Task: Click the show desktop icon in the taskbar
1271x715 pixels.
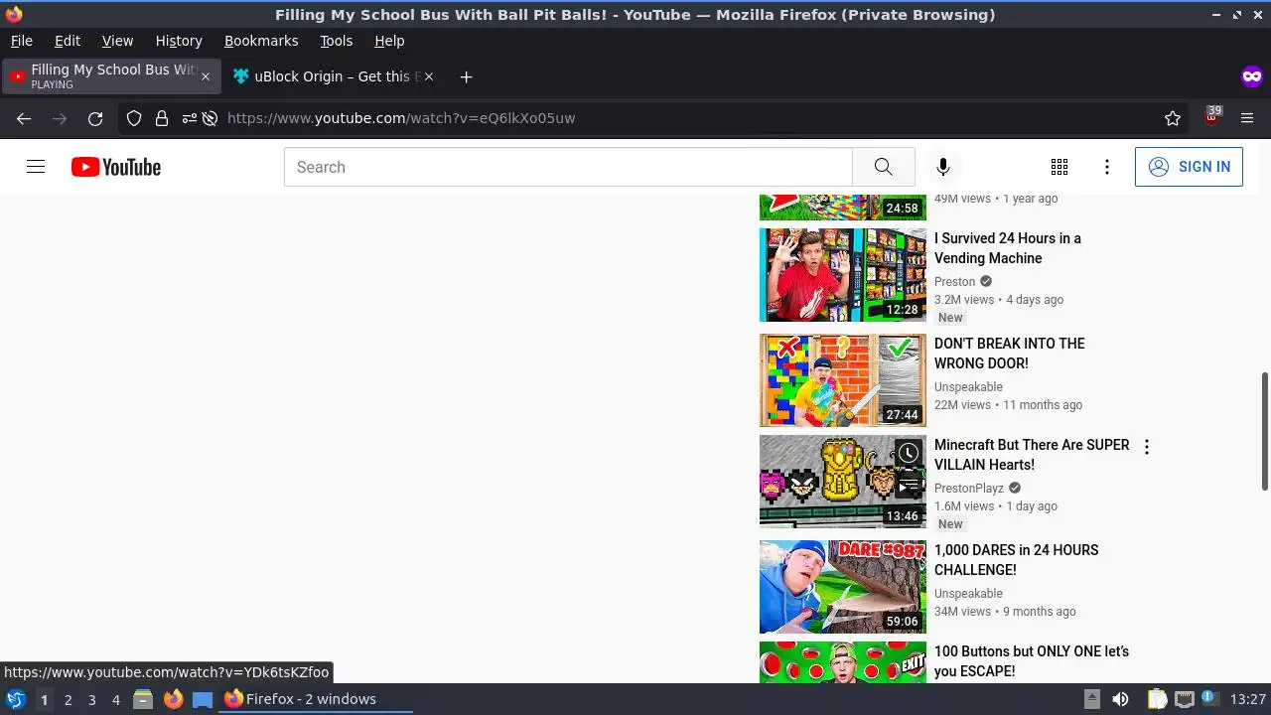Action: [x=203, y=699]
